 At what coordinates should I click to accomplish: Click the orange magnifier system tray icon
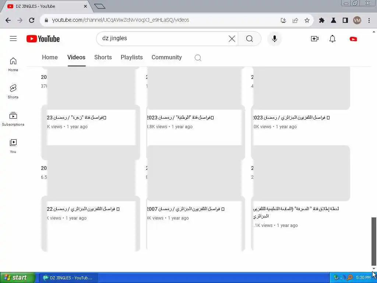(350, 278)
